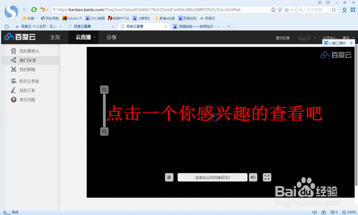Close the 小窗口播放 popup
The height and width of the screenshot is (215, 358).
tap(351, 43)
